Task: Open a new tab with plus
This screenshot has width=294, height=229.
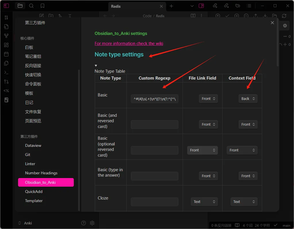Action: pos(171,6)
